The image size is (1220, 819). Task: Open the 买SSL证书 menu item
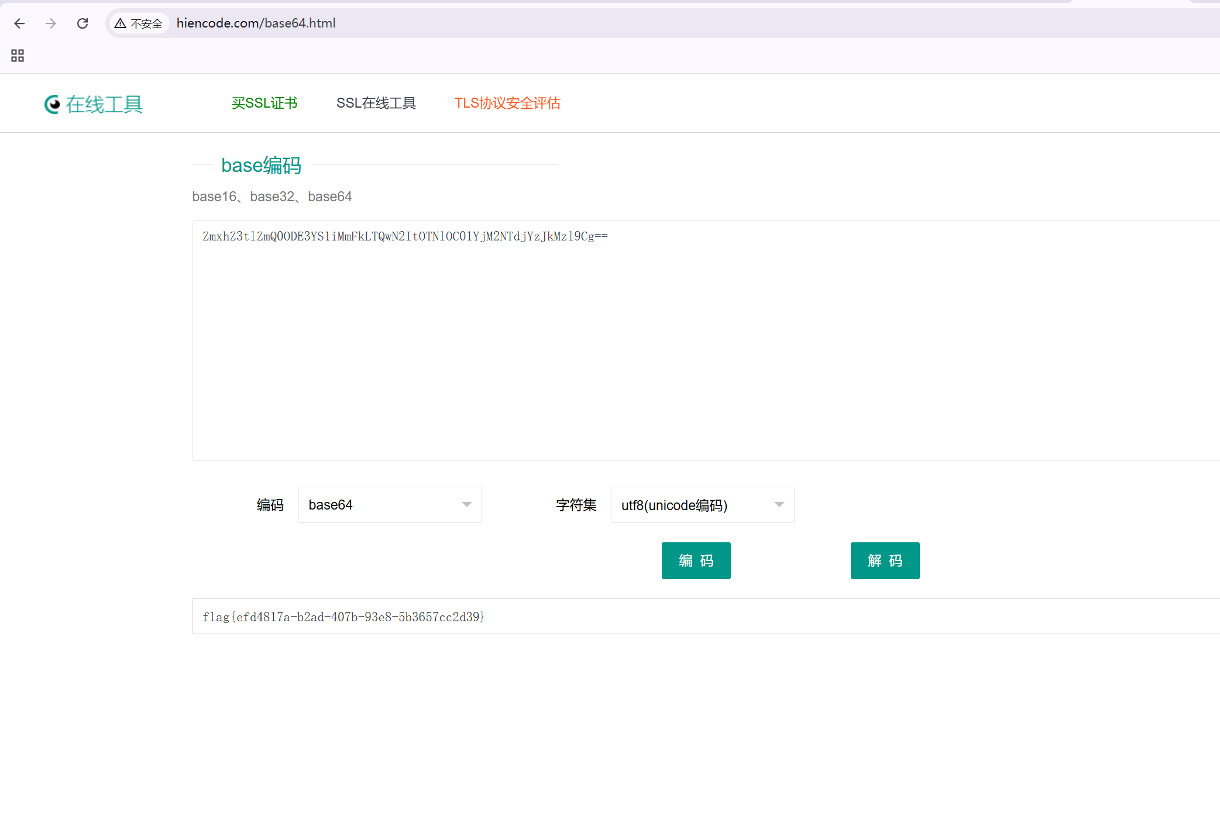click(x=264, y=103)
